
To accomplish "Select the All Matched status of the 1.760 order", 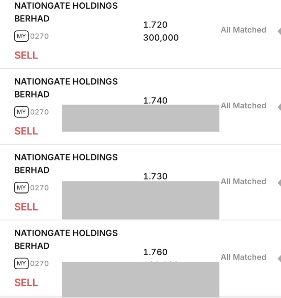I will pos(243,257).
